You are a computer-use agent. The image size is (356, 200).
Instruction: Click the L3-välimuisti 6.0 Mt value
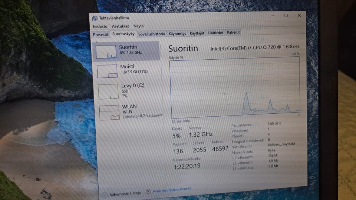click(273, 166)
